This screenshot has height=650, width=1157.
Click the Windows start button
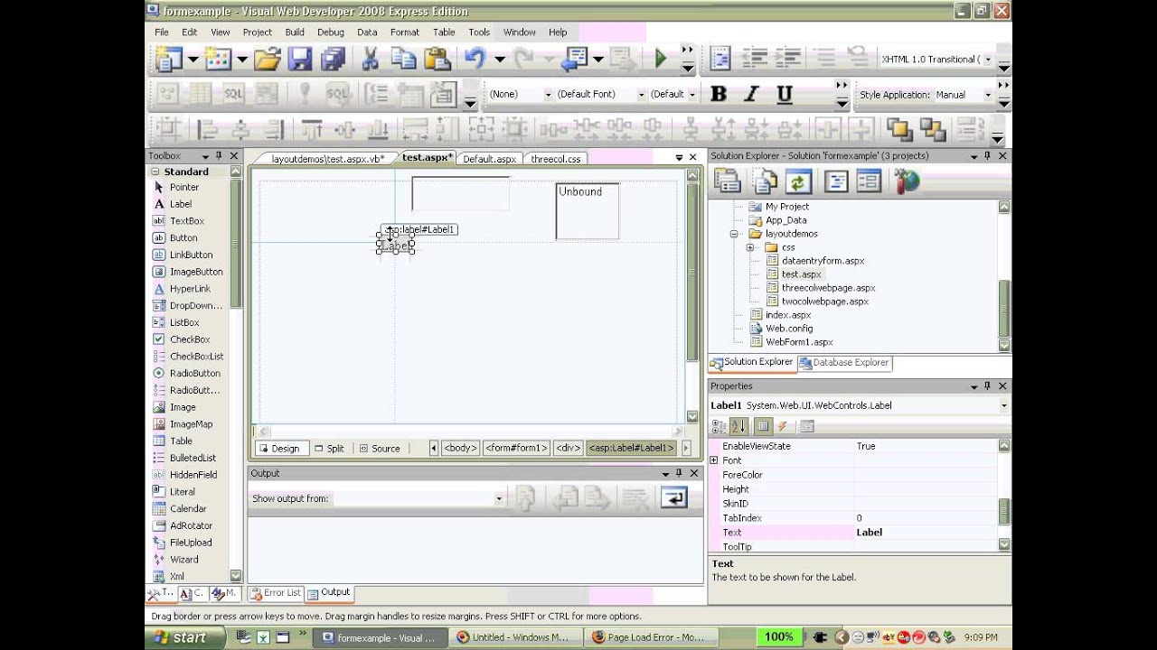coord(186,637)
